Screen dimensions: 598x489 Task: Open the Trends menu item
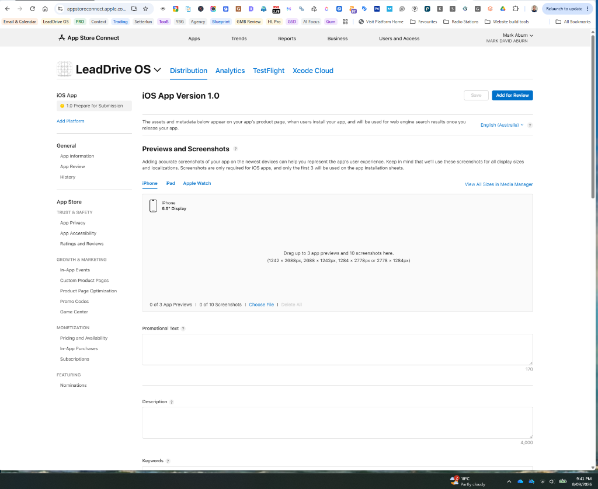click(239, 39)
